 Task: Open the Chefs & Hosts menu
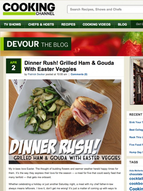(x=41, y=24)
